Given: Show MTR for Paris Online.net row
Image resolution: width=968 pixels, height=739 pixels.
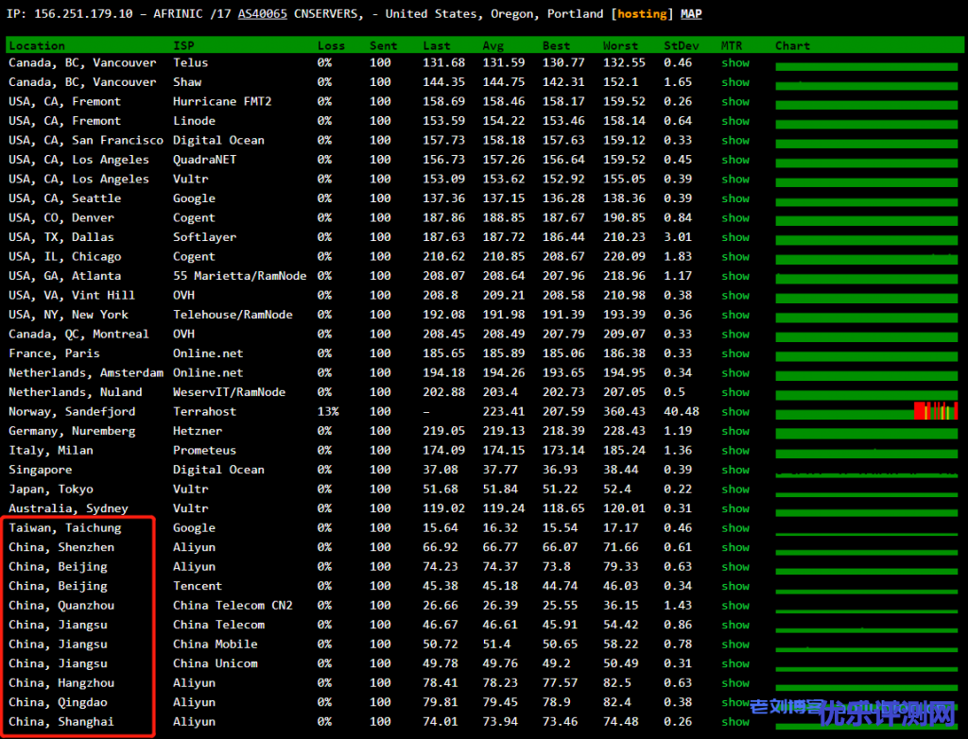Looking at the screenshot, I should pyautogui.click(x=735, y=353).
